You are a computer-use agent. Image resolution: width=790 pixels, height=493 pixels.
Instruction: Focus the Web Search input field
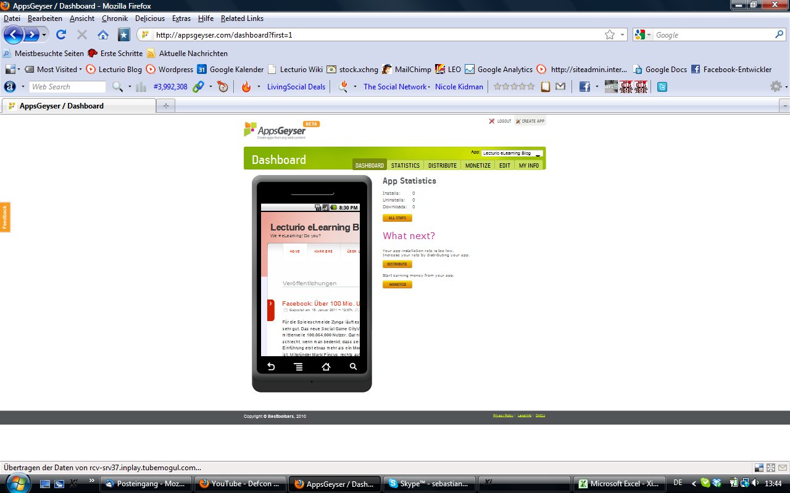pos(68,87)
